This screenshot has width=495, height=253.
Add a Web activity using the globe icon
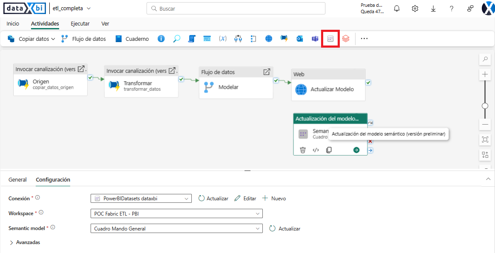[x=268, y=38]
